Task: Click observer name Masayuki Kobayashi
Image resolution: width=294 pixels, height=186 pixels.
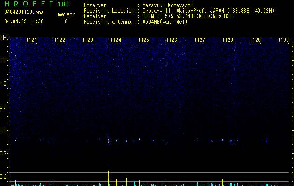Action: click(x=168, y=5)
